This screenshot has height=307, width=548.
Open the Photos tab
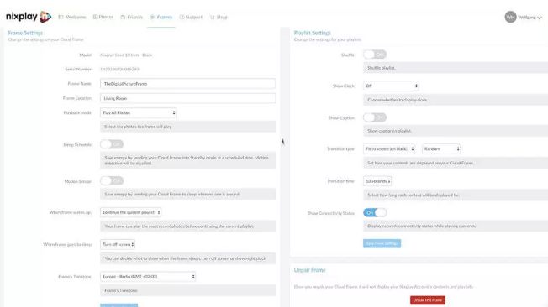click(103, 17)
